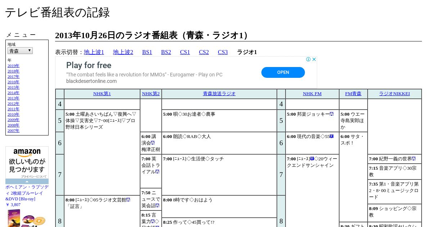Click the 7:35 第1・音楽アプリ第2 program
Image resolution: width=432 pixels, height=227 pixels.
click(395, 192)
